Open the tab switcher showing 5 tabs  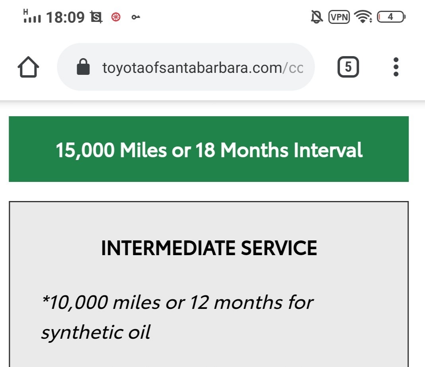(x=348, y=67)
